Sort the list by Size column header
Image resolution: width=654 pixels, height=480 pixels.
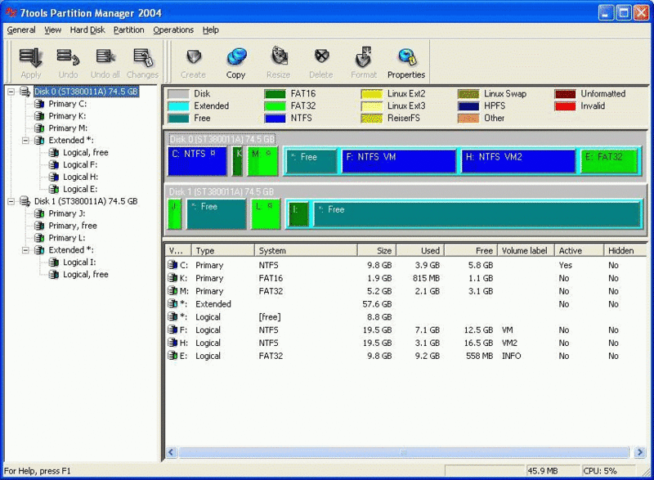(377, 251)
